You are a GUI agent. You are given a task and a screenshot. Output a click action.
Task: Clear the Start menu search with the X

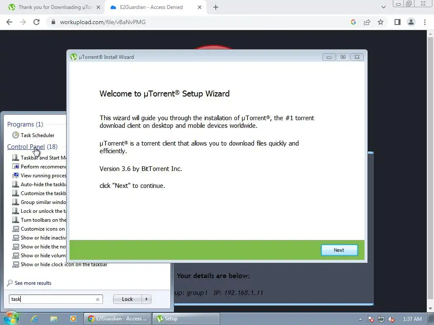point(98,299)
